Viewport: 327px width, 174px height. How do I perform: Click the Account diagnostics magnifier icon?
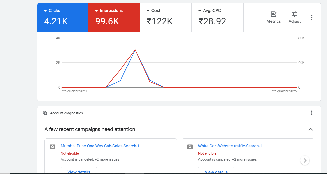[x=45, y=113]
